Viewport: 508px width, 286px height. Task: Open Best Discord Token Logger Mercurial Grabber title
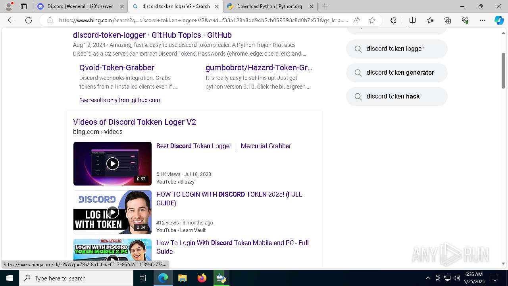pyautogui.click(x=223, y=146)
